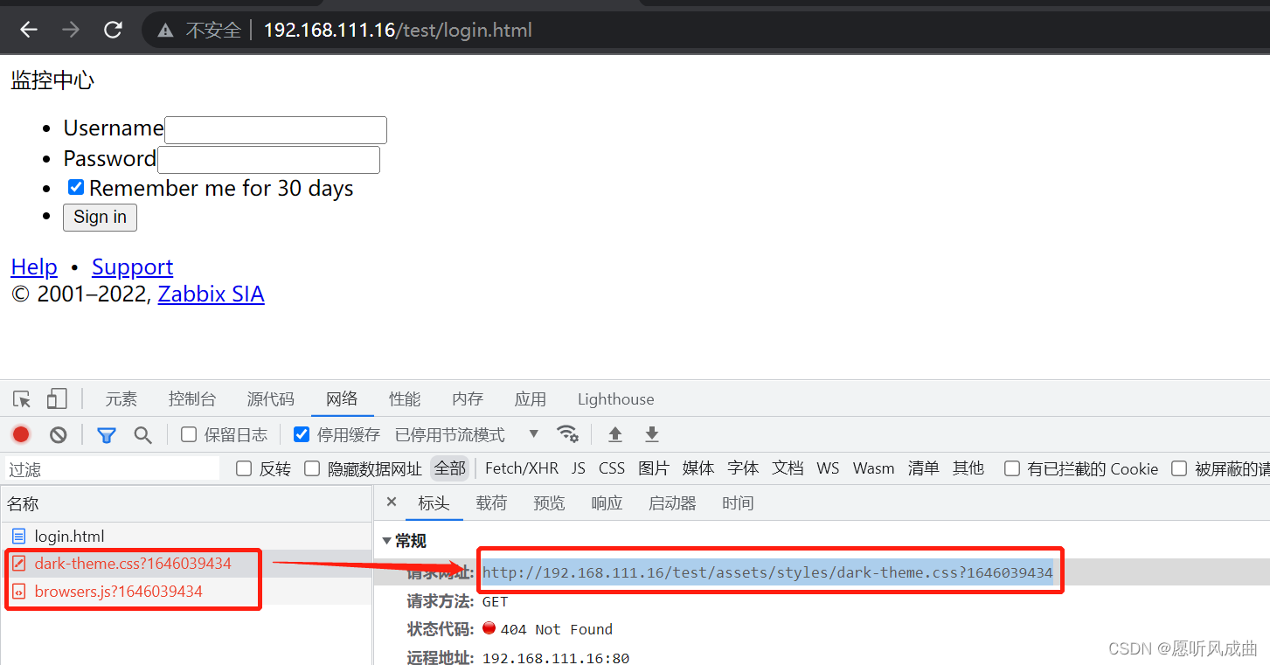Open the Support link
Viewport: 1270px width, 665px height.
(132, 267)
